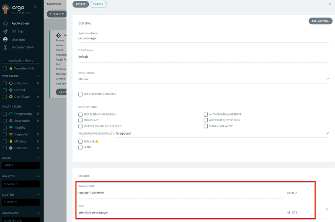Click the Suspended pause icon

pos(11,121)
